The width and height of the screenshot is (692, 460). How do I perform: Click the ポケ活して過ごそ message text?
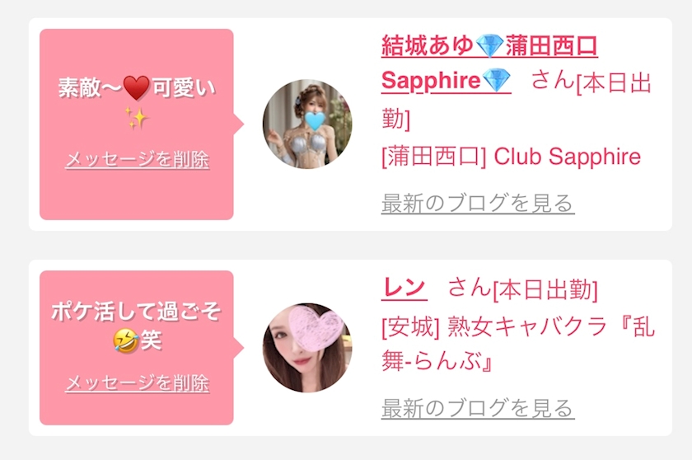pyautogui.click(x=137, y=326)
